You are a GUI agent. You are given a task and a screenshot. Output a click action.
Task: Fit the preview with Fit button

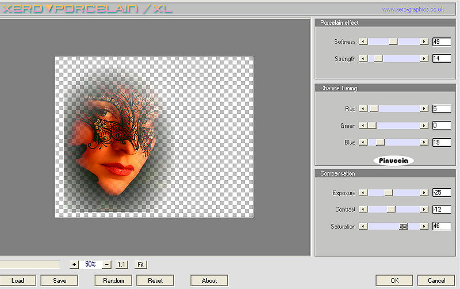(x=141, y=265)
